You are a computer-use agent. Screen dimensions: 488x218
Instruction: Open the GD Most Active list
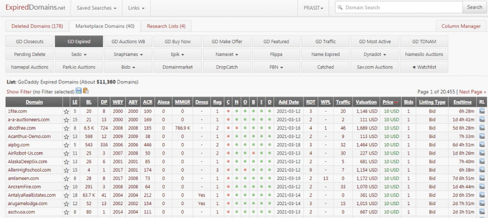(x=374, y=41)
